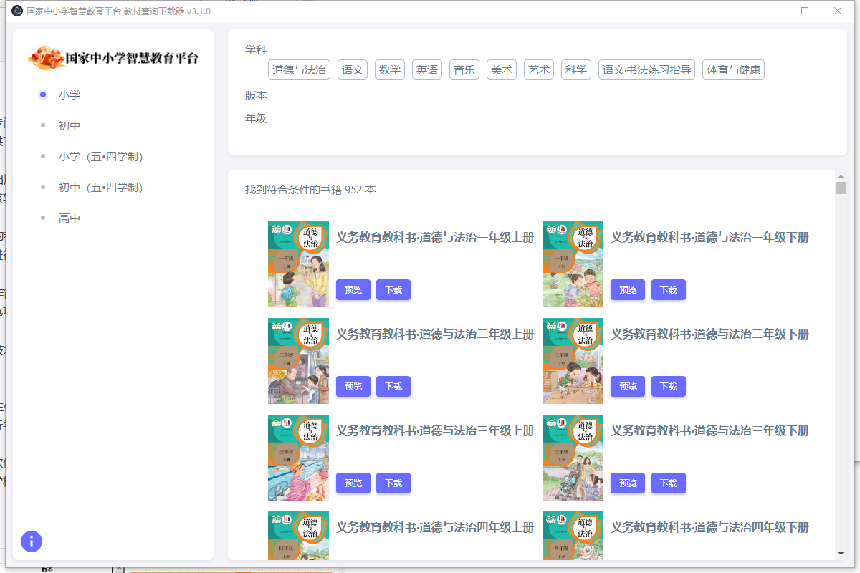Select the 英语 subject tag
Image resolution: width=860 pixels, height=573 pixels.
(427, 69)
